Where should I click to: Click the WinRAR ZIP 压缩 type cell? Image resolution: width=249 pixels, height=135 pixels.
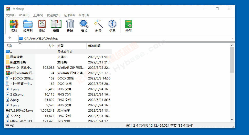click(71, 67)
